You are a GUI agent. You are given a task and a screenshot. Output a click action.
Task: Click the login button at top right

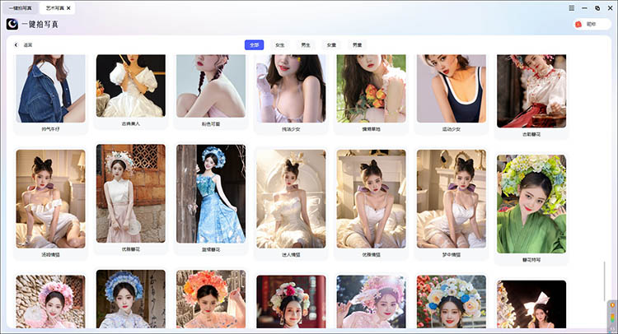tap(592, 25)
